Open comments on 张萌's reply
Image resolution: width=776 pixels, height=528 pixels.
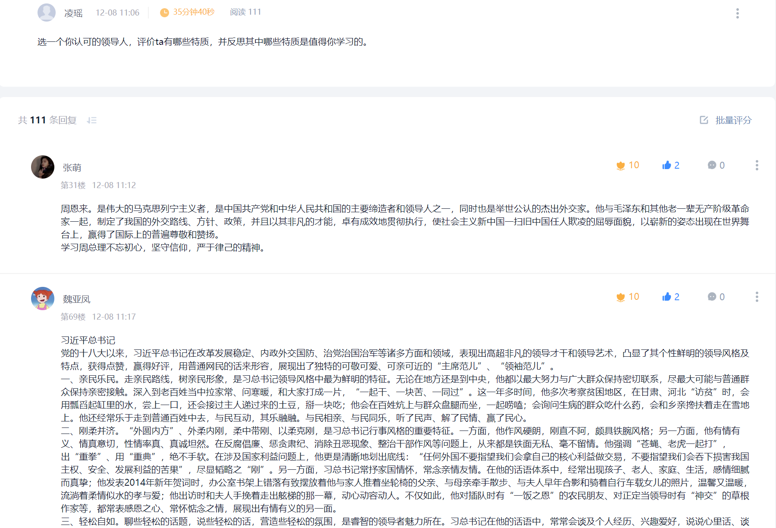(716, 165)
